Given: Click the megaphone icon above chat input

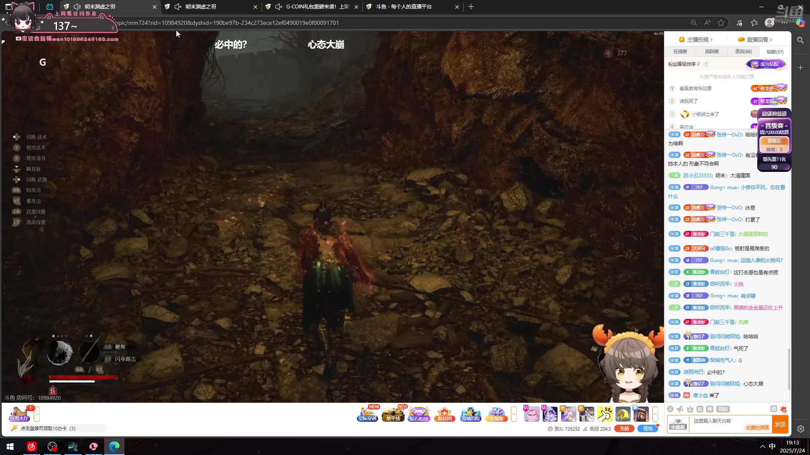Looking at the screenshot, I should point(680,409).
